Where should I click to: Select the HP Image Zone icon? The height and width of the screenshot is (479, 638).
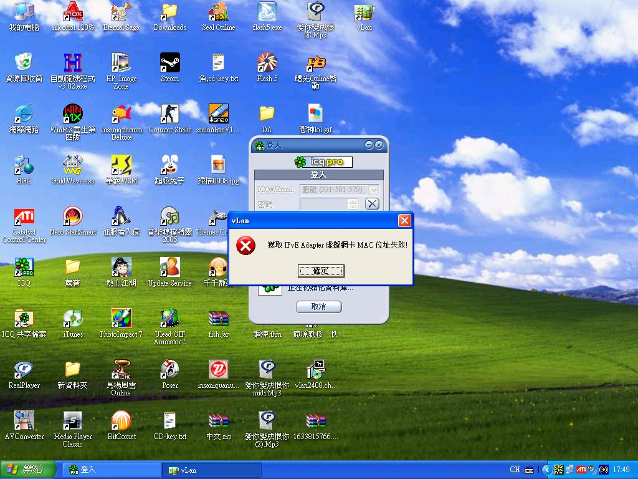pos(121,71)
